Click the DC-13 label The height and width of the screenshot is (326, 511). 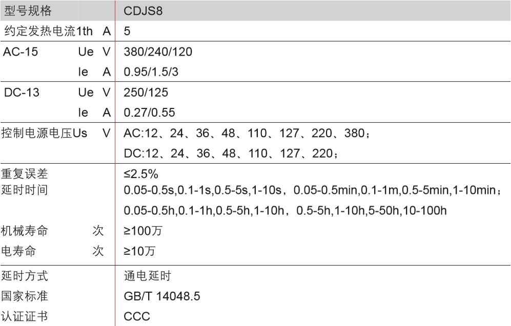tap(21, 93)
